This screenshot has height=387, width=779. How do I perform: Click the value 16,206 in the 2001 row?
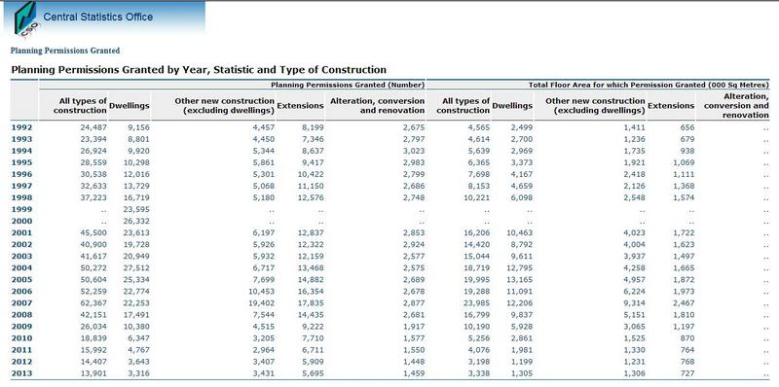click(476, 232)
